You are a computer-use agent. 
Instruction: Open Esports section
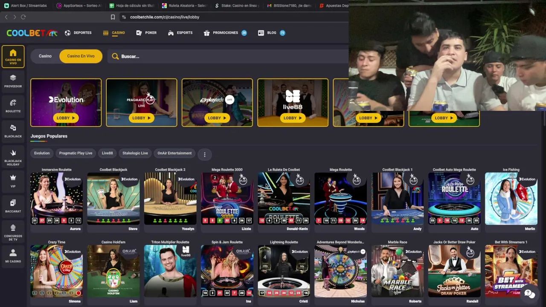[x=180, y=33]
